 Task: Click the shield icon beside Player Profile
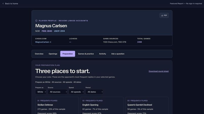coord(36,21)
